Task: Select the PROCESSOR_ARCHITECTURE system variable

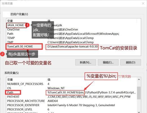Action: (71, 101)
